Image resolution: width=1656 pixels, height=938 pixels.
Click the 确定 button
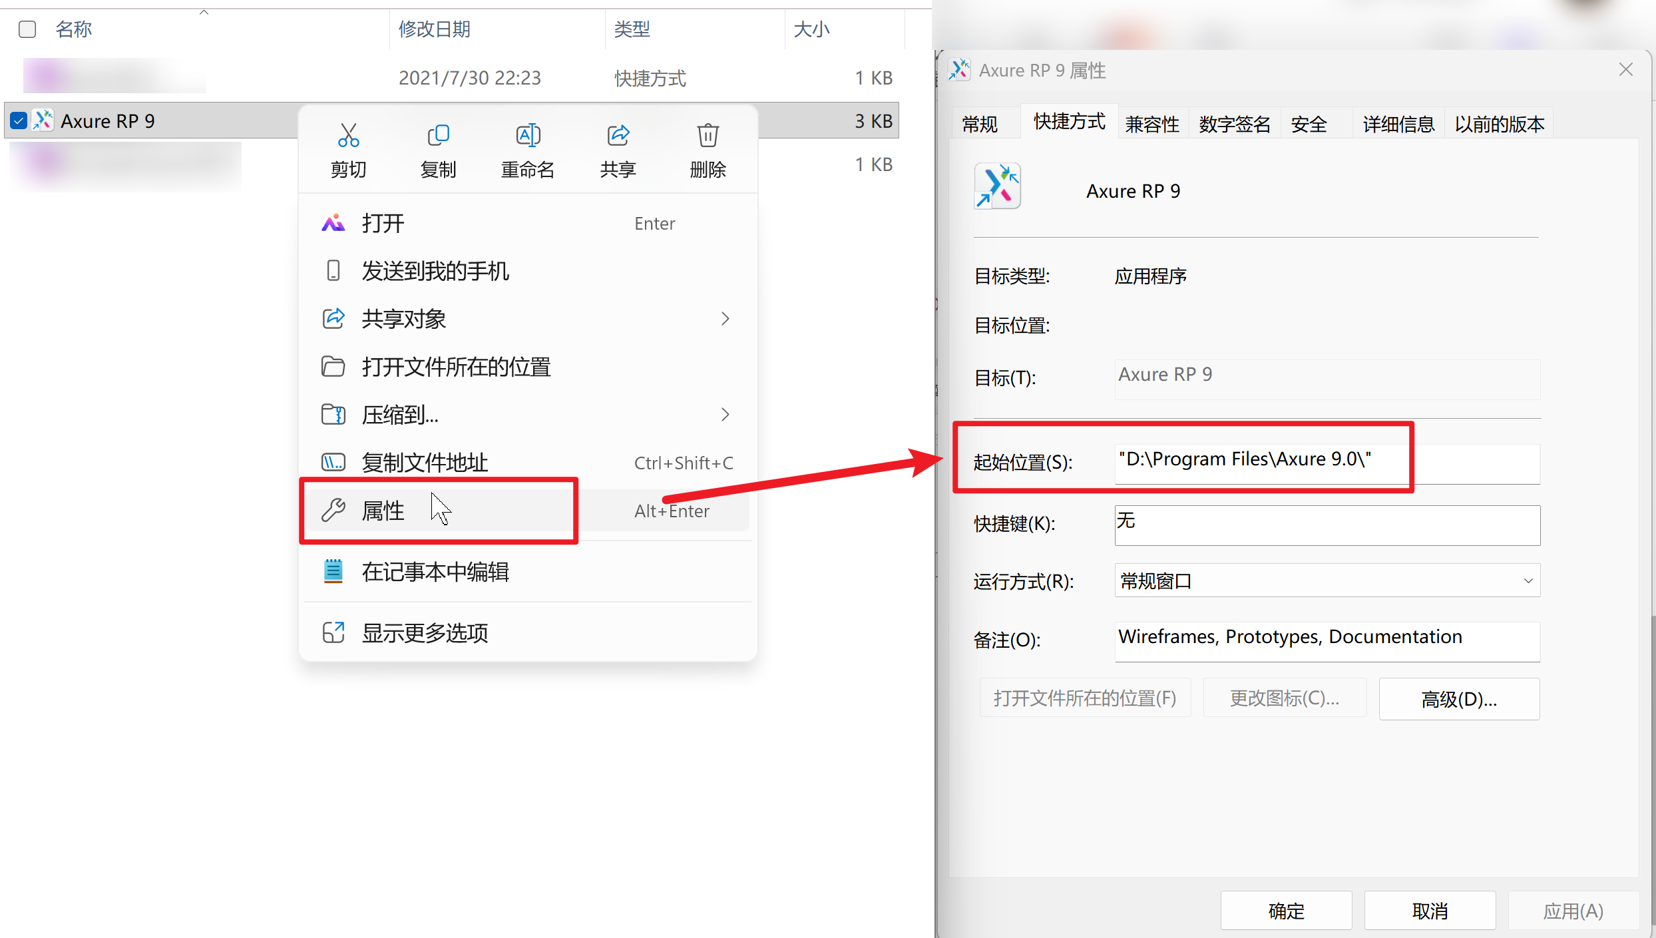1286,910
